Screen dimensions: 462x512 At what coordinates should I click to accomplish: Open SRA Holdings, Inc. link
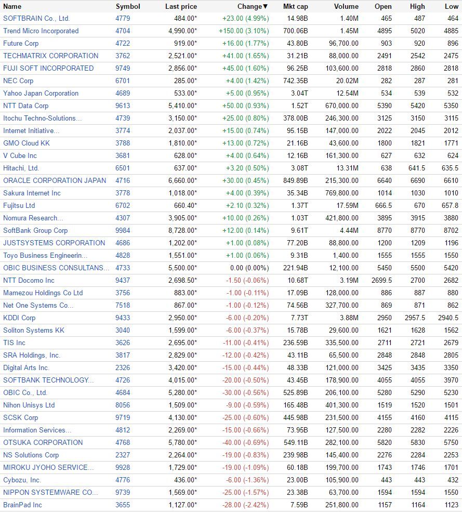click(32, 355)
